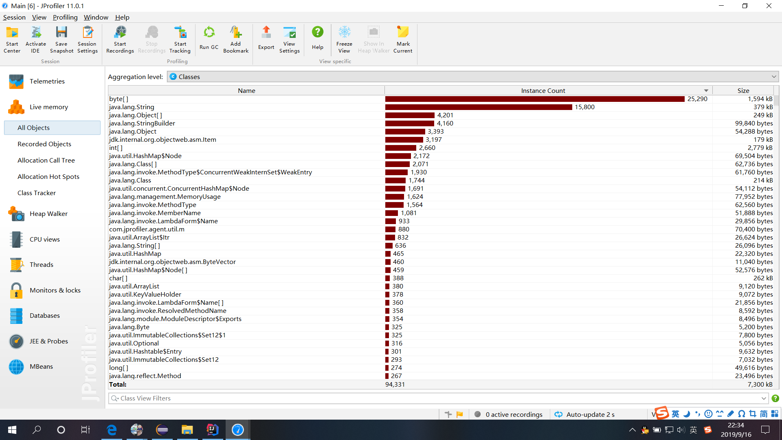This screenshot has width=782, height=440.
Task: Click Add Bookmark icon
Action: [x=235, y=40]
